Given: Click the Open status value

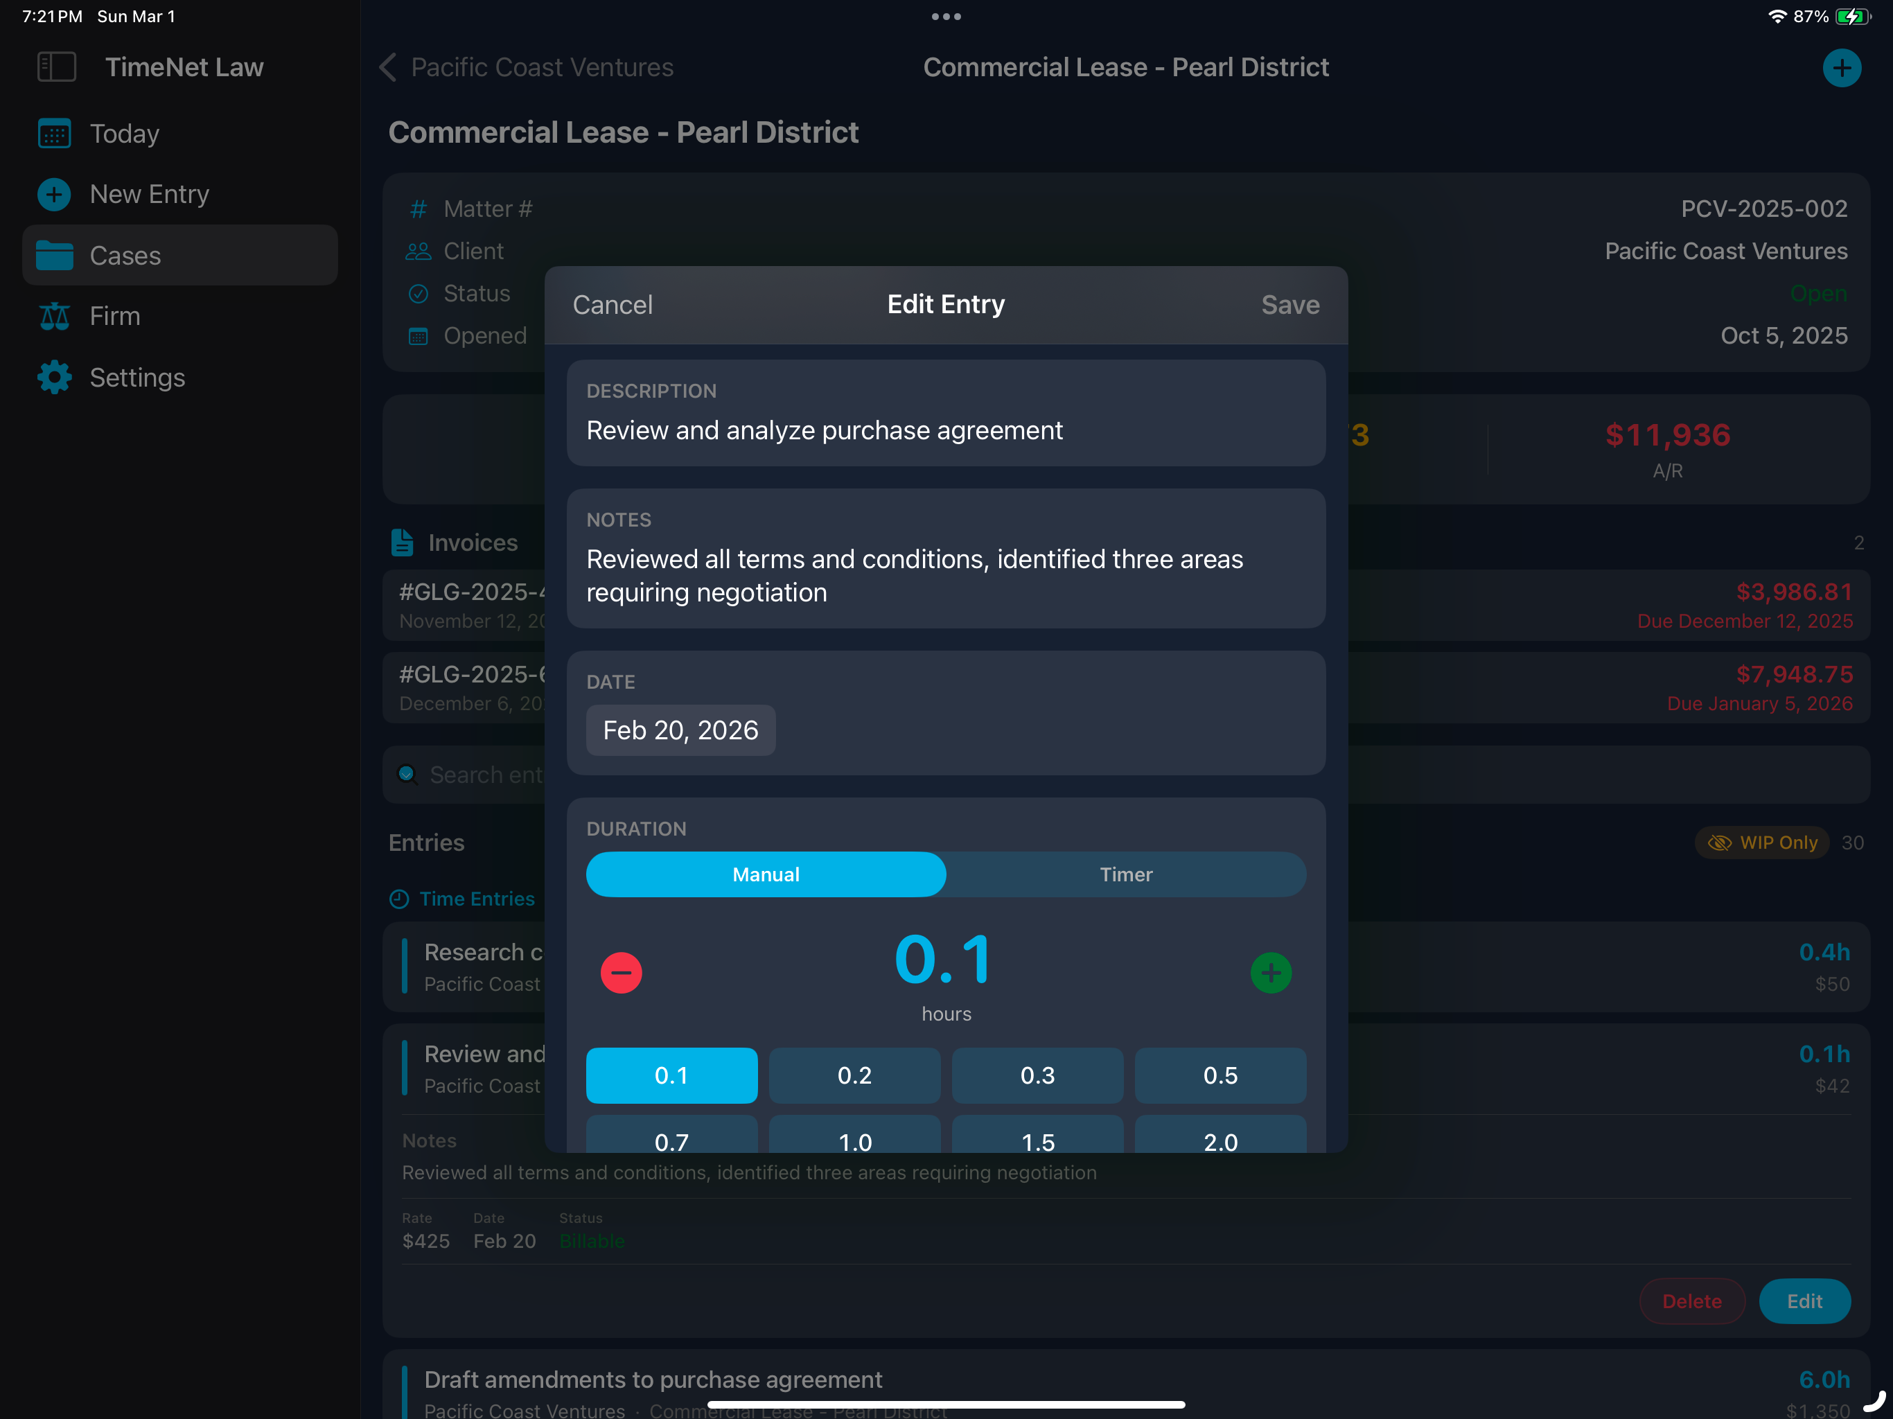Looking at the screenshot, I should [1819, 294].
